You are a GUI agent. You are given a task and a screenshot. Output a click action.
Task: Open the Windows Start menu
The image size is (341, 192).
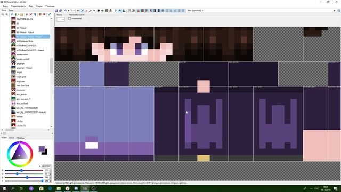(x=4, y=188)
